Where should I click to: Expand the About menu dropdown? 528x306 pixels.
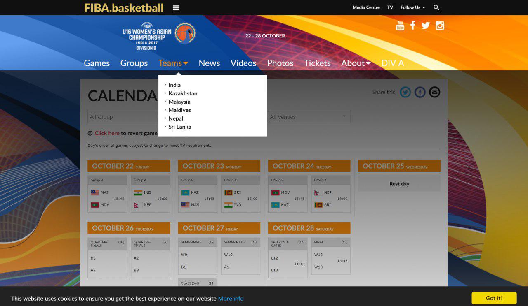pyautogui.click(x=356, y=63)
